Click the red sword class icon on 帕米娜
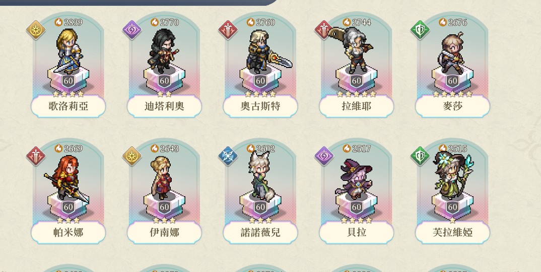Viewport: 541px width, 272px height. tap(36, 156)
